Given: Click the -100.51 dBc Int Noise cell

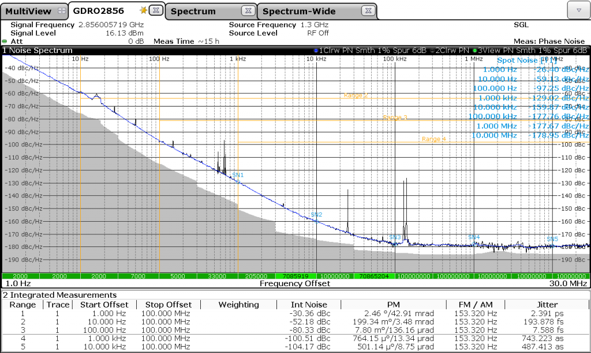Looking at the screenshot, I should [x=308, y=339].
